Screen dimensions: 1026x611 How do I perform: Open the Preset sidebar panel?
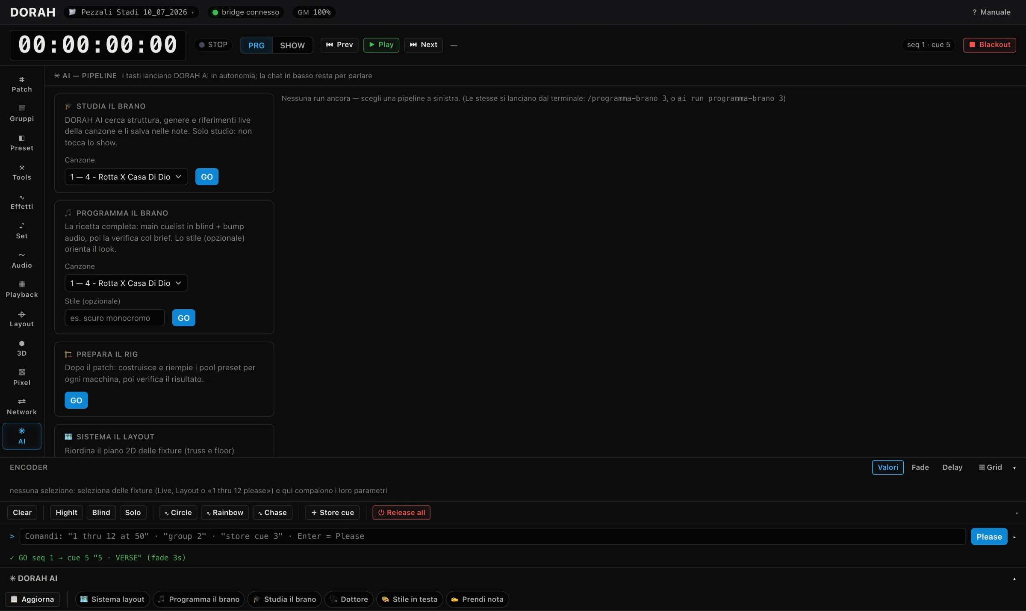pos(22,143)
